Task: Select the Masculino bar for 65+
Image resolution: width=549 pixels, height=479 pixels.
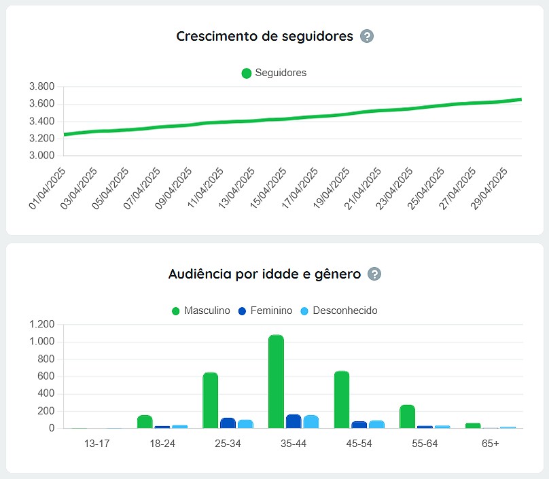Action: (x=473, y=426)
